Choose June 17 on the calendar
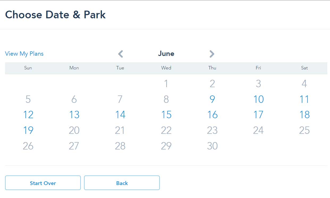This screenshot has height=198, width=330. coord(258,115)
